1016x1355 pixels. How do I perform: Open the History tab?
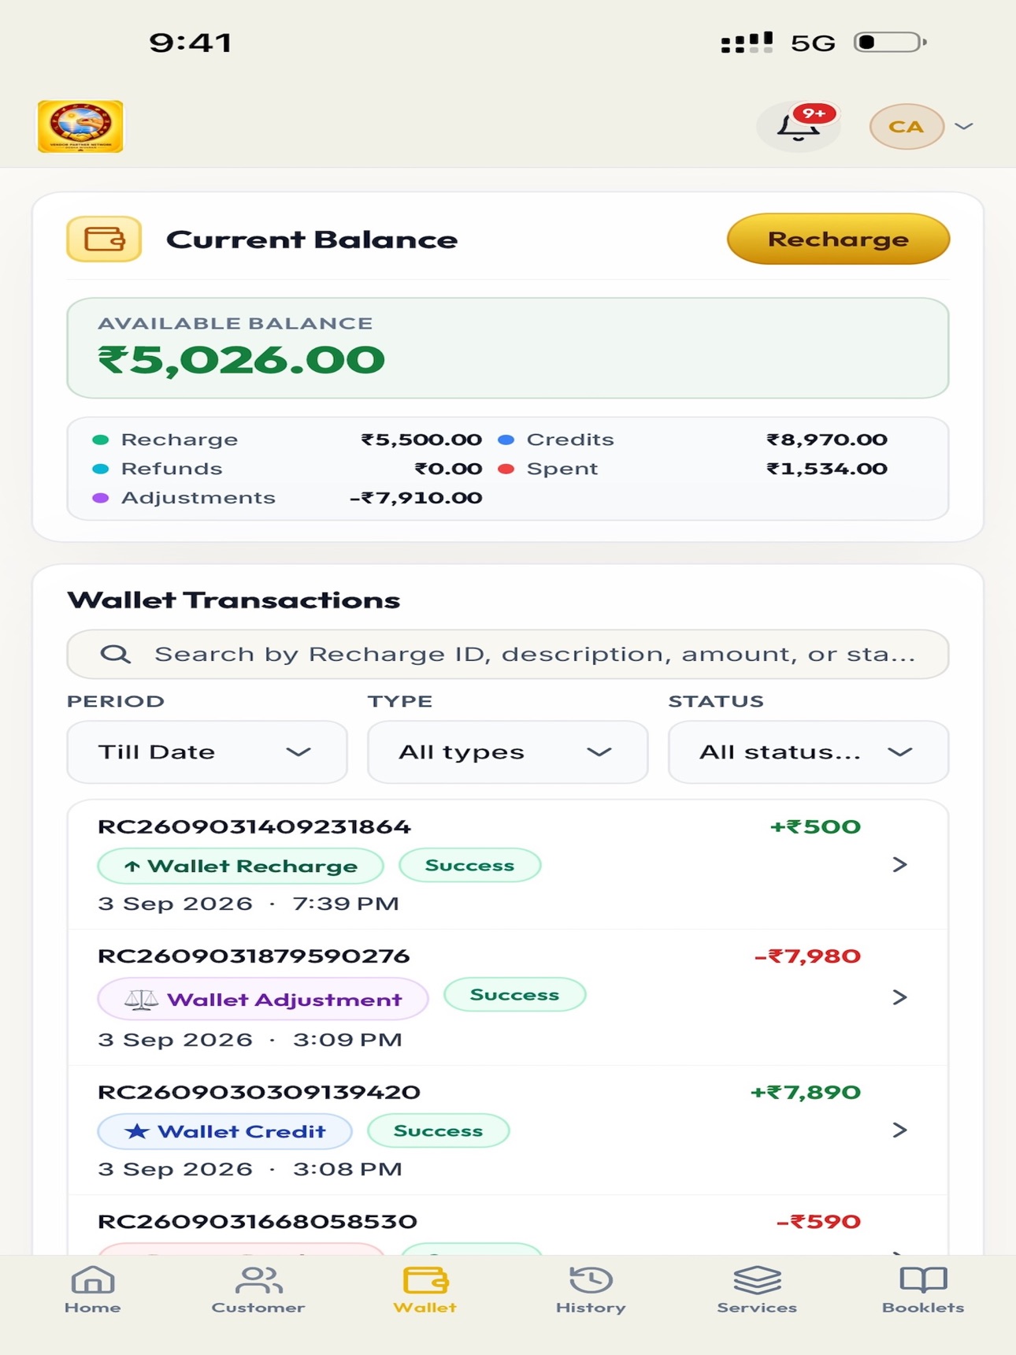(591, 1290)
